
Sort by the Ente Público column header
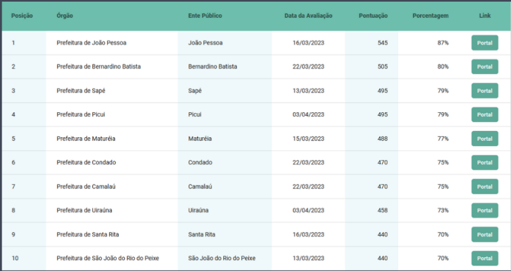[205, 16]
